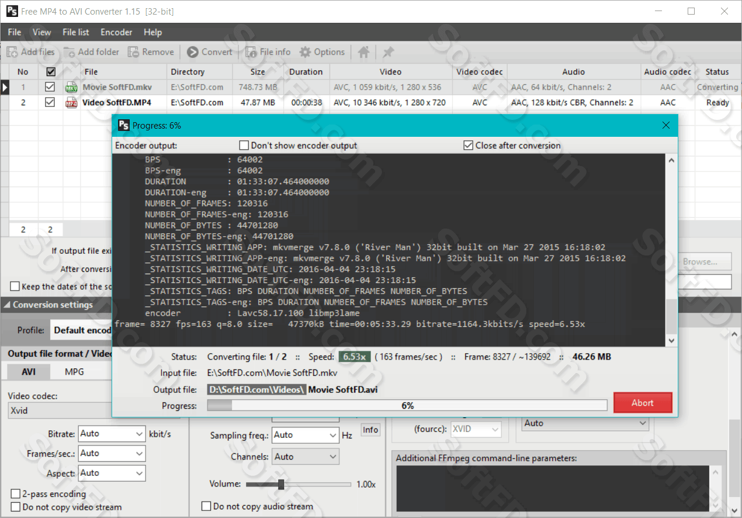Open the File menu
This screenshot has height=518, width=742.
point(15,32)
